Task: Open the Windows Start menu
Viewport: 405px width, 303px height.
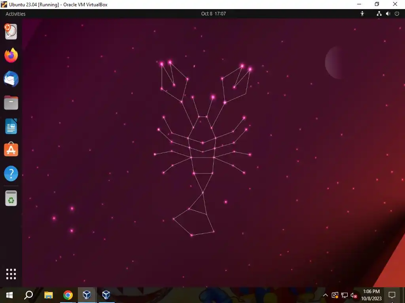Action: click(x=9, y=295)
